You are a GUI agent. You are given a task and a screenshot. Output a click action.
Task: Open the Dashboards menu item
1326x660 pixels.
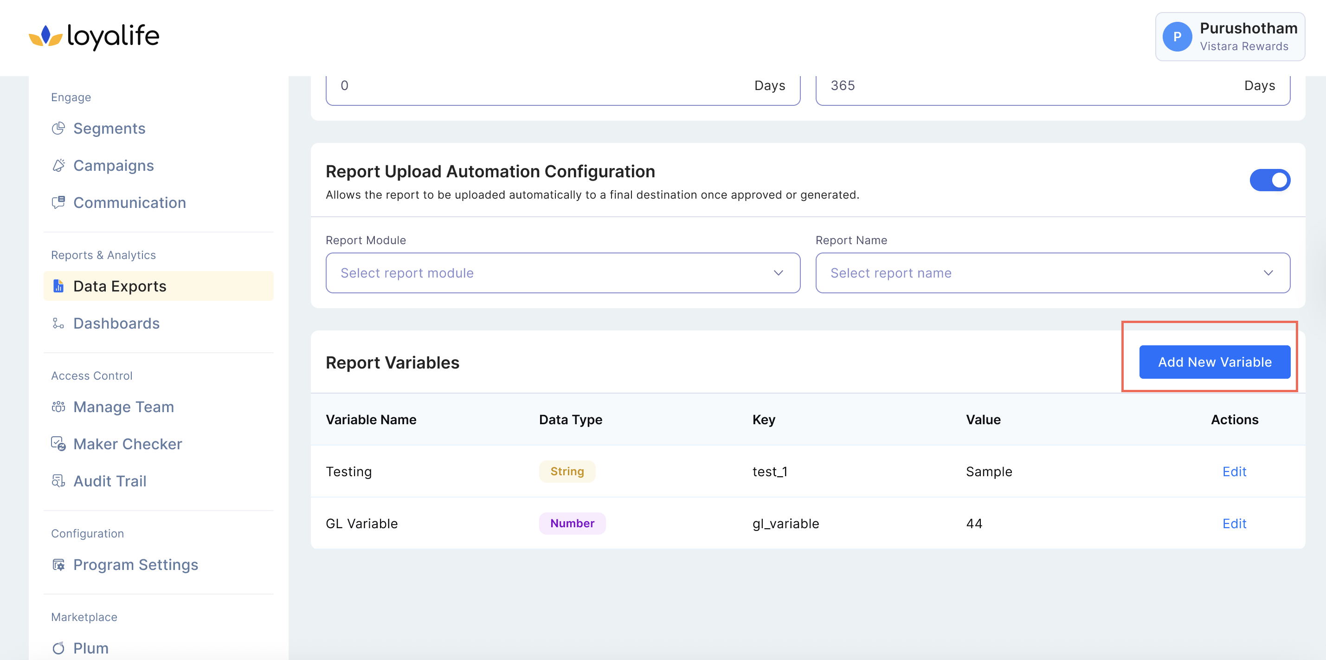(x=116, y=324)
